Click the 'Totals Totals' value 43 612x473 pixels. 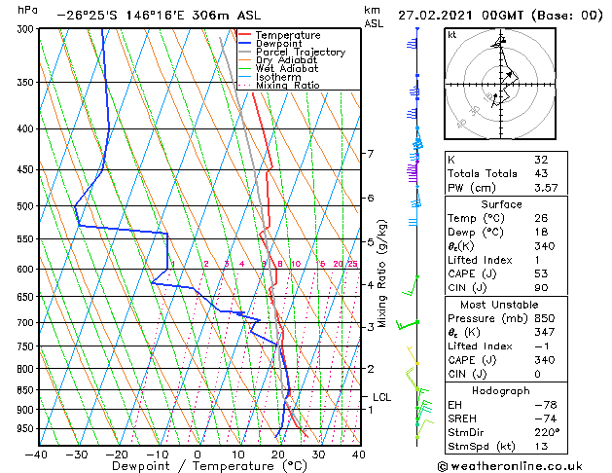tap(541, 173)
